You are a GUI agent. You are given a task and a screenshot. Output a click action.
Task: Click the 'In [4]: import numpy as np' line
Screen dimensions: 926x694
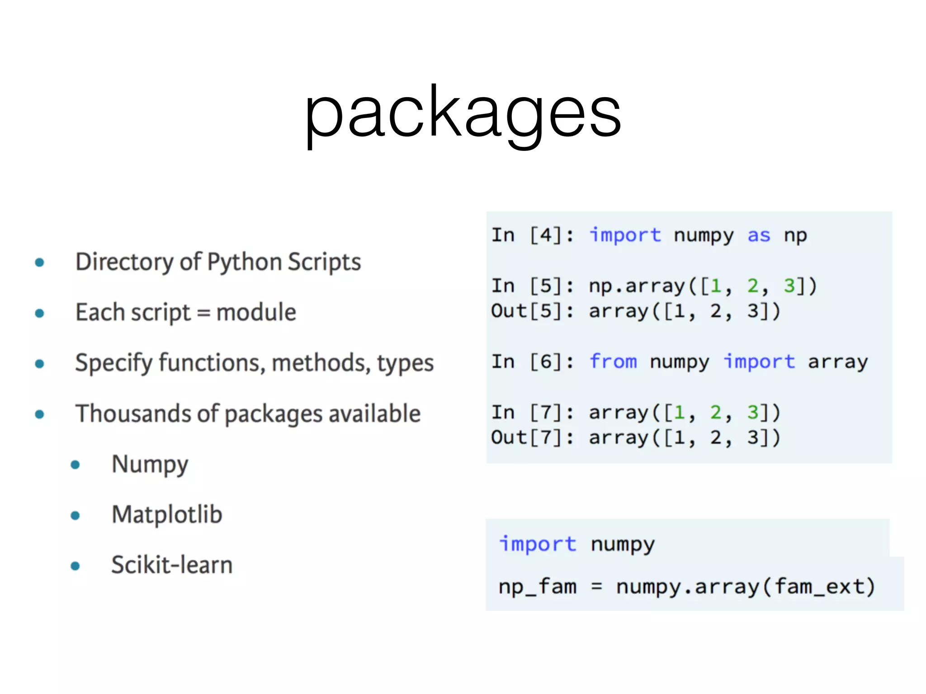pos(649,236)
